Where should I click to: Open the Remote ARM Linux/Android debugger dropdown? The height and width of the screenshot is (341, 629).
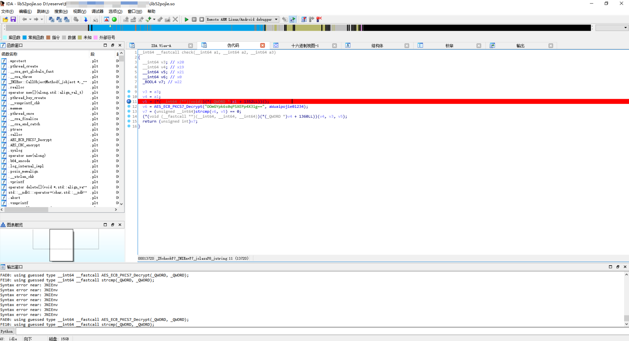coord(275,19)
